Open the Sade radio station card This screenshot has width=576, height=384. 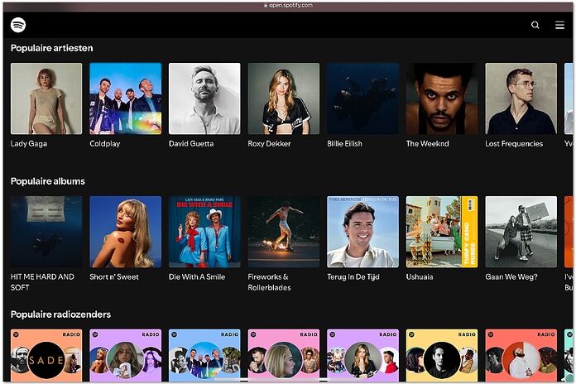tap(46, 355)
